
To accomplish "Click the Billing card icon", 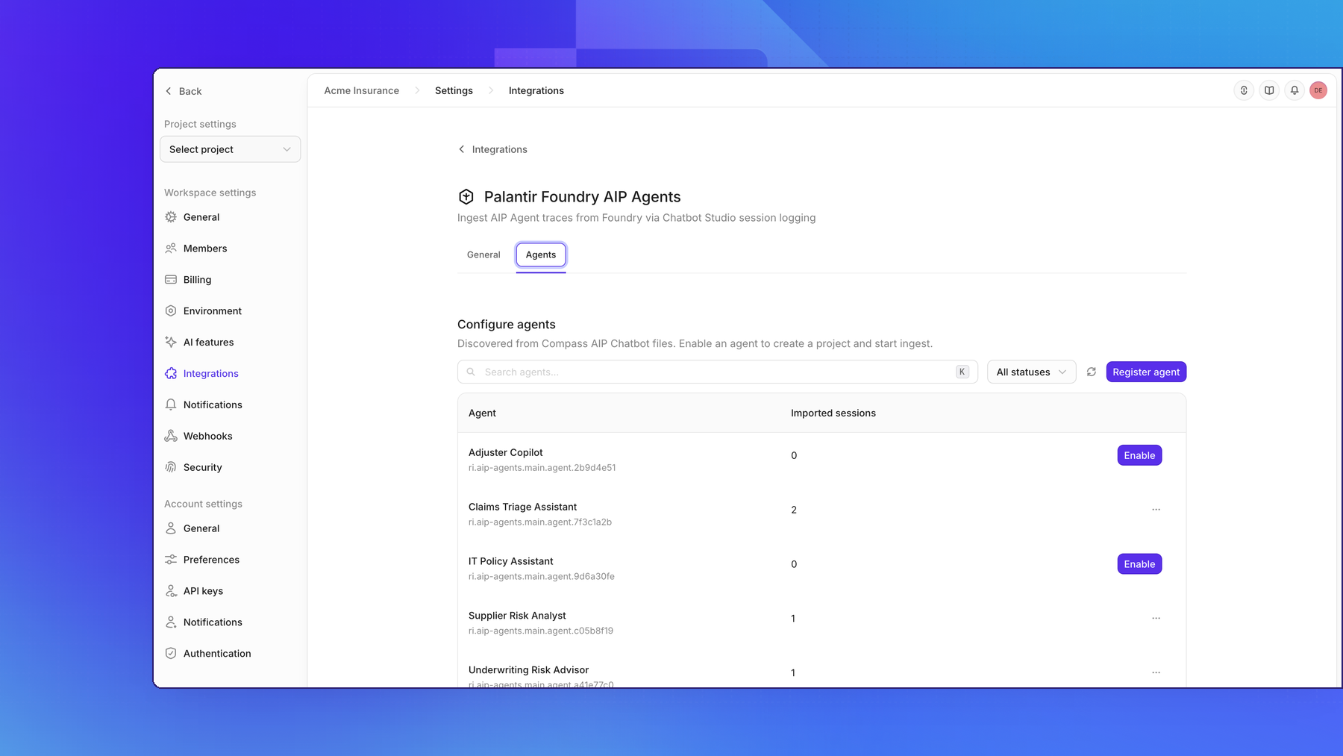I will [171, 280].
